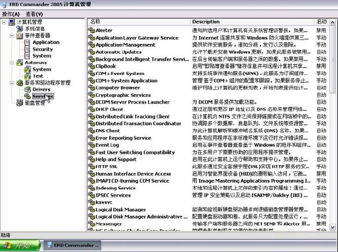Click the Autoruns Test icon

(28, 76)
